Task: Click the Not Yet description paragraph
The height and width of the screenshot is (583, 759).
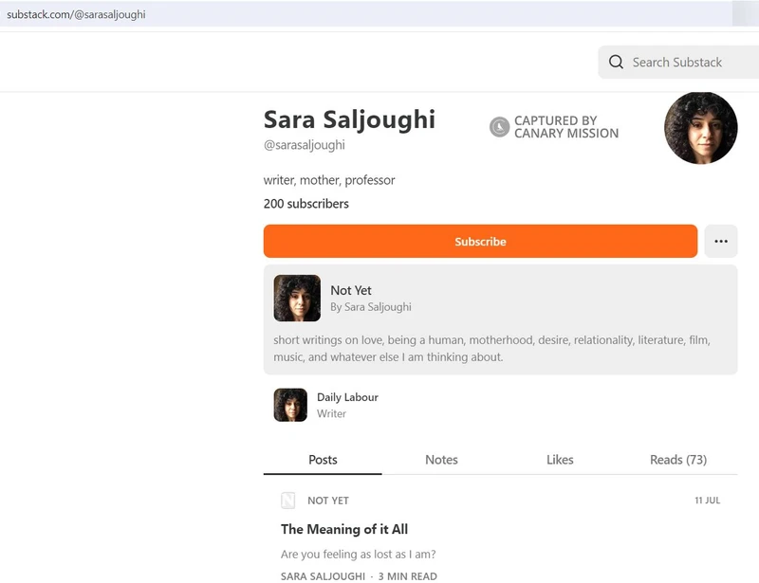Action: pos(491,348)
